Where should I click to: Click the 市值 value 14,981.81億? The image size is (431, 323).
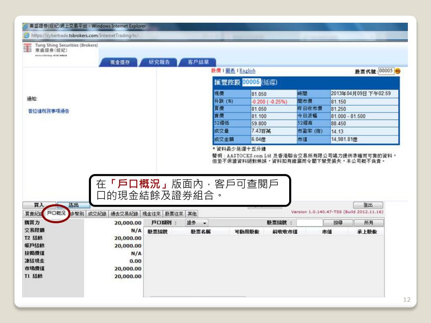point(344,139)
